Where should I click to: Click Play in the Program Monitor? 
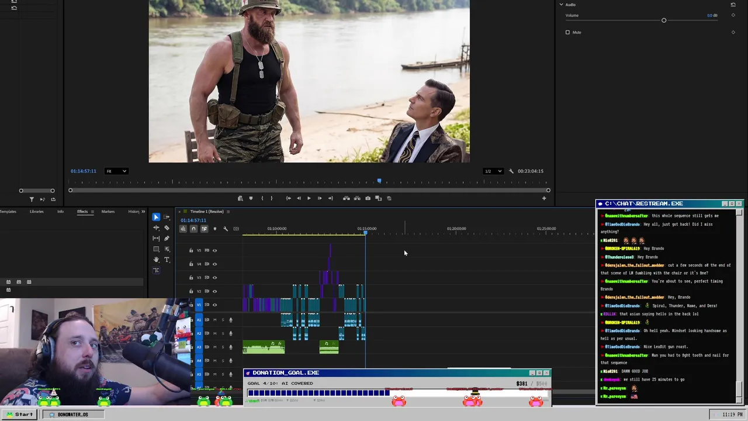309,198
